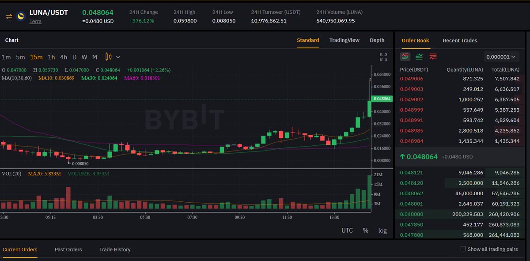Screen dimensions: 530x261
Task: Click quantity 46,000.000 in order book
Action: 469,193
